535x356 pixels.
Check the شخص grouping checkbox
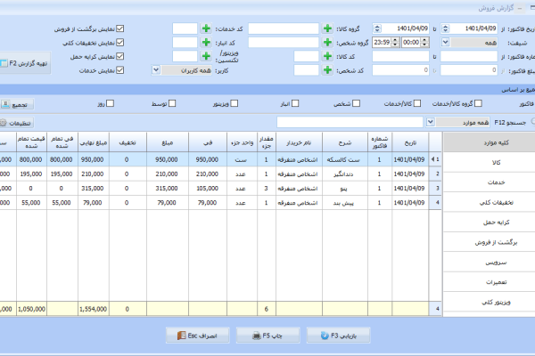(x=356, y=103)
